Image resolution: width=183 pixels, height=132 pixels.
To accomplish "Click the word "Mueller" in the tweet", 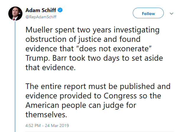I will pyautogui.click(x=39, y=30).
